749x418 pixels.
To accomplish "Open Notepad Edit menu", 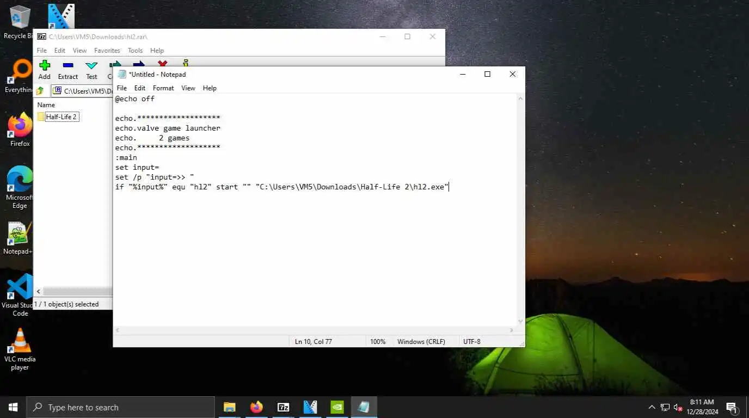I will pyautogui.click(x=140, y=88).
